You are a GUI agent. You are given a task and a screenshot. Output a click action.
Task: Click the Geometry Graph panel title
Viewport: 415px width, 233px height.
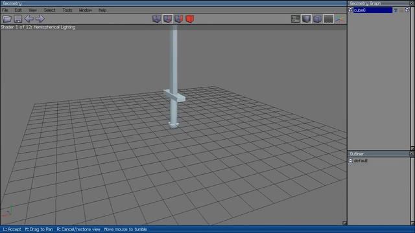365,3
